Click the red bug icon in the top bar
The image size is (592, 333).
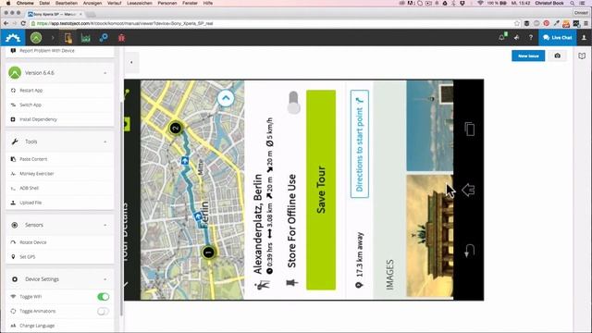point(121,38)
